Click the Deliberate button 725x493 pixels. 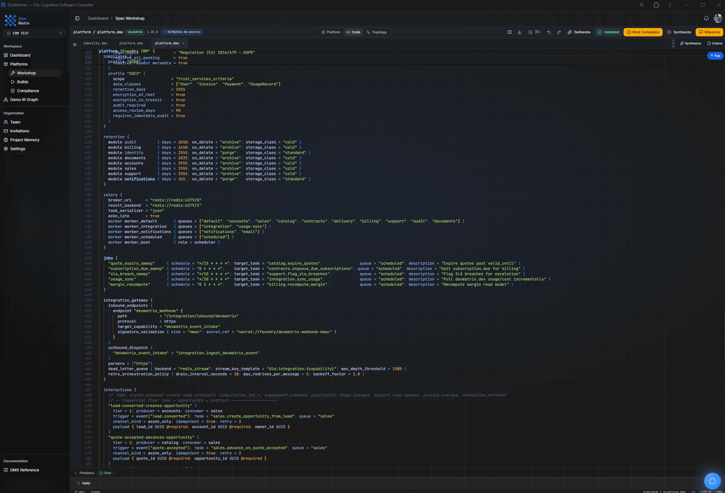click(x=579, y=32)
